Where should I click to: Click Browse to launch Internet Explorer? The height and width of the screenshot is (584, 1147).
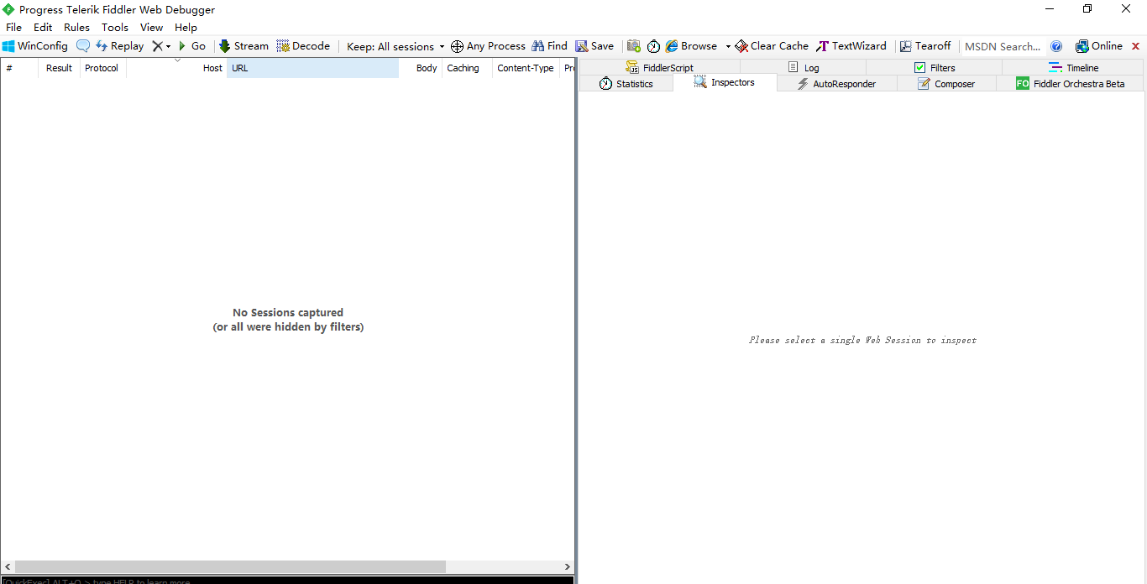click(691, 46)
